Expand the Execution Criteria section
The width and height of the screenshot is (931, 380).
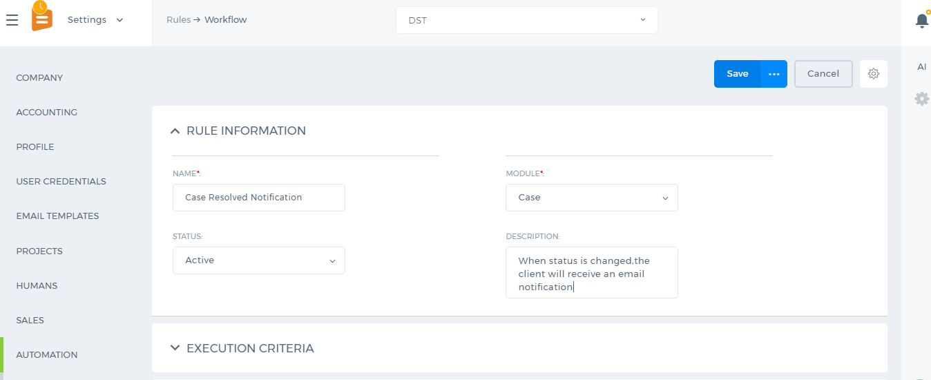coord(175,348)
